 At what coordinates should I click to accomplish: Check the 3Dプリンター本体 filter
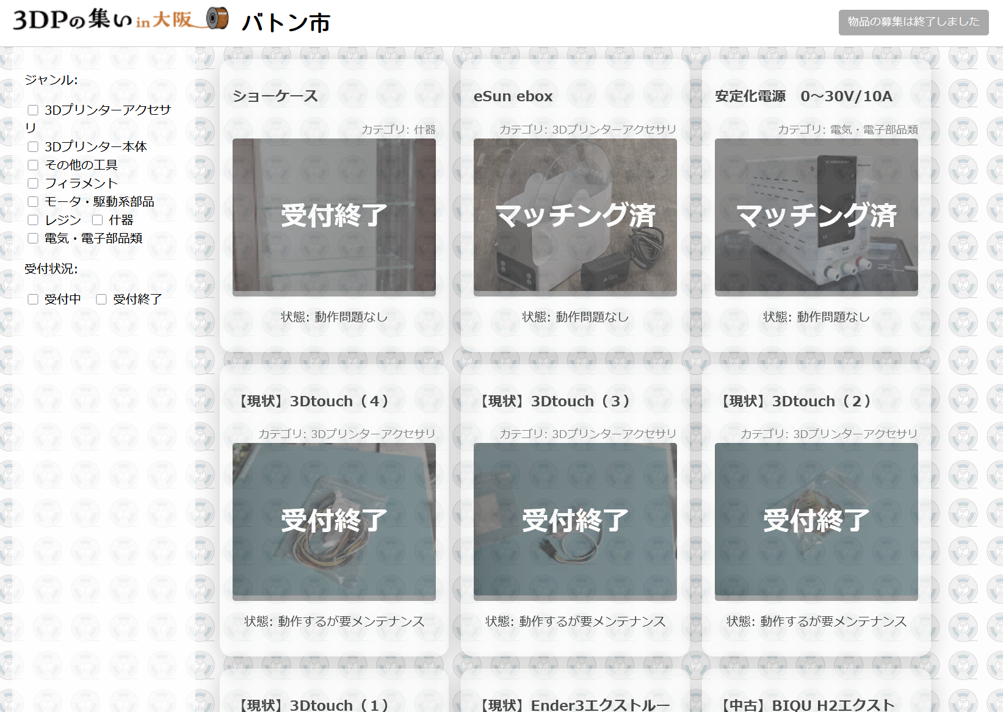click(34, 147)
